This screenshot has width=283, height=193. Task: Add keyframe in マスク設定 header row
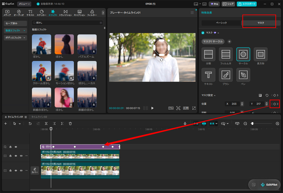(x=274, y=95)
